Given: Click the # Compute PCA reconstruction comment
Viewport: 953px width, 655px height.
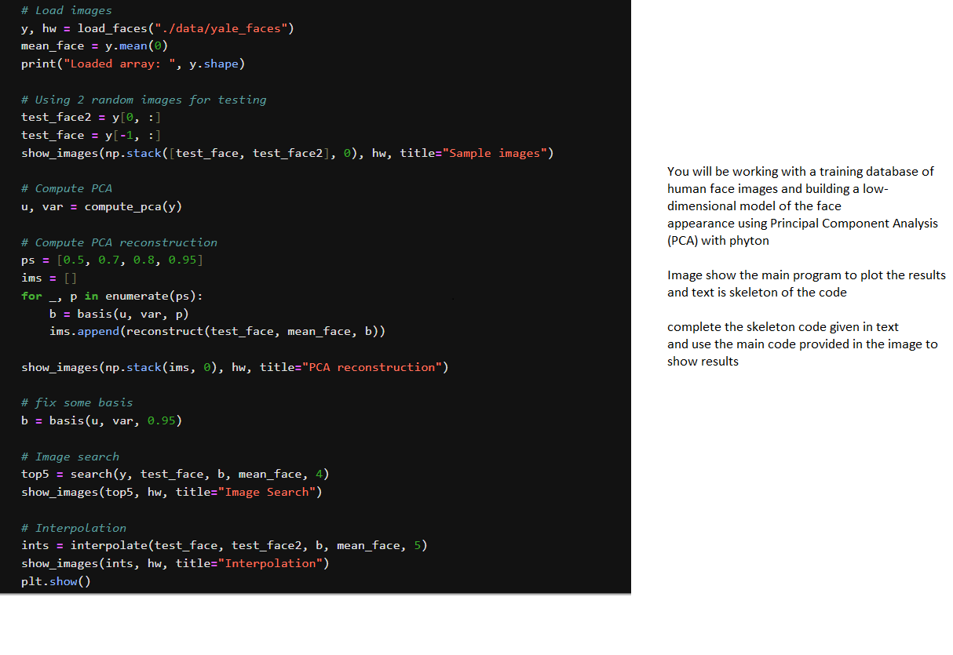Looking at the screenshot, I should [118, 242].
